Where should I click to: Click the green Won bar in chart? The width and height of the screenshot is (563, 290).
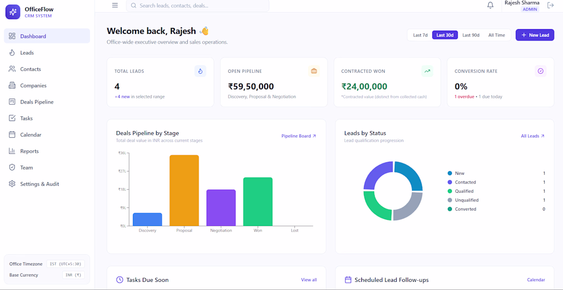(258, 201)
